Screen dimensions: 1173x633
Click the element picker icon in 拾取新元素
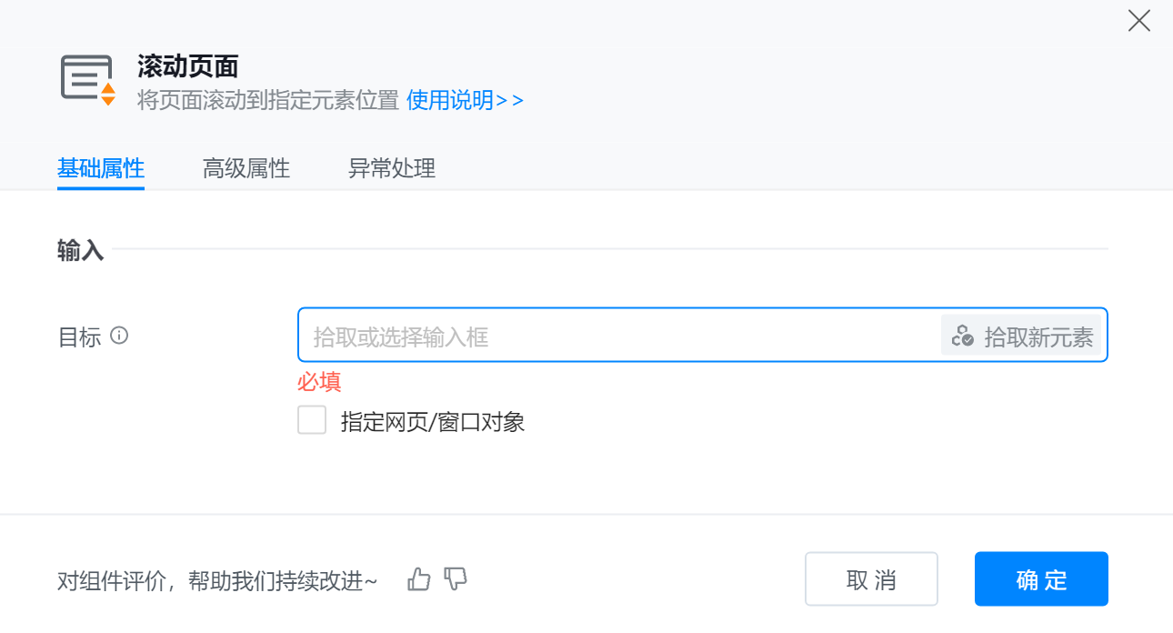(963, 337)
